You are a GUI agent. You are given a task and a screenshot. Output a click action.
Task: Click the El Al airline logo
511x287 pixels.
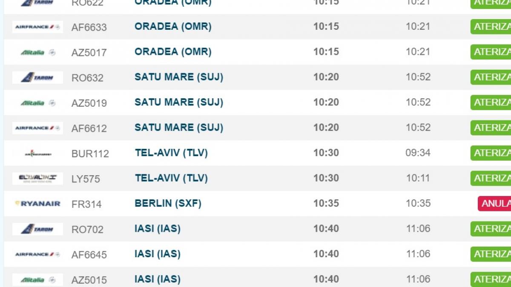tap(37, 178)
